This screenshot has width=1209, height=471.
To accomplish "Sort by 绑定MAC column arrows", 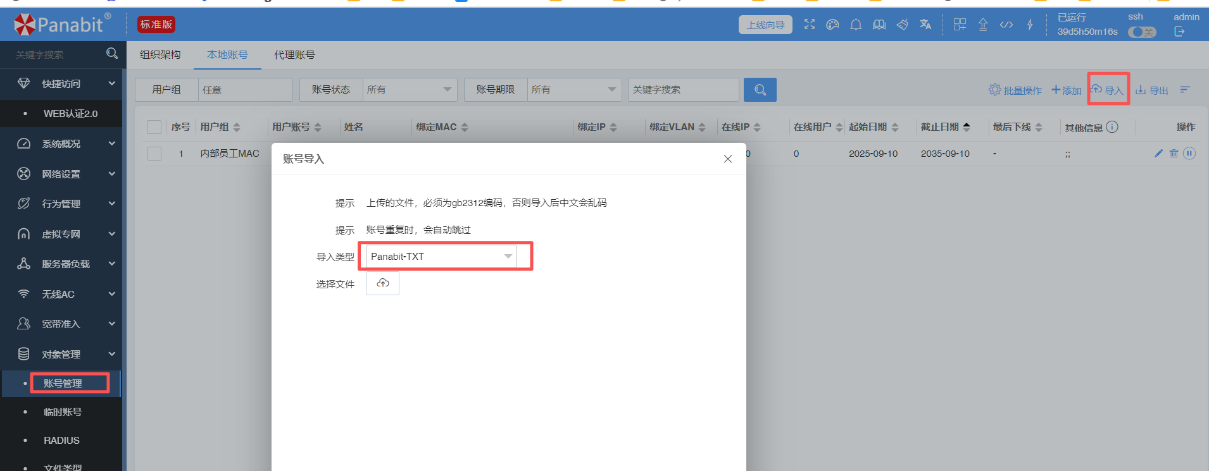I will (x=465, y=127).
